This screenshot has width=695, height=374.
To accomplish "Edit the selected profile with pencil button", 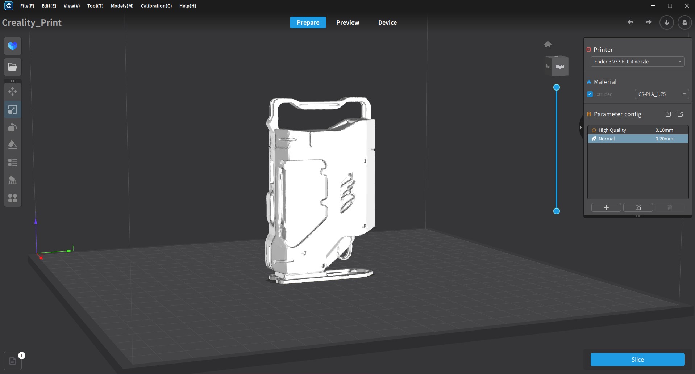I will [x=638, y=207].
